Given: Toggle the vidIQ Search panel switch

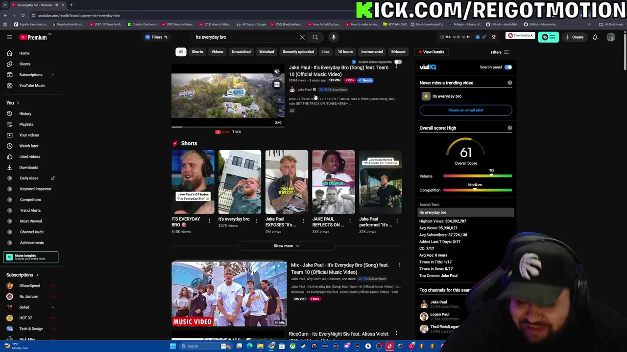Looking at the screenshot, I should [508, 67].
